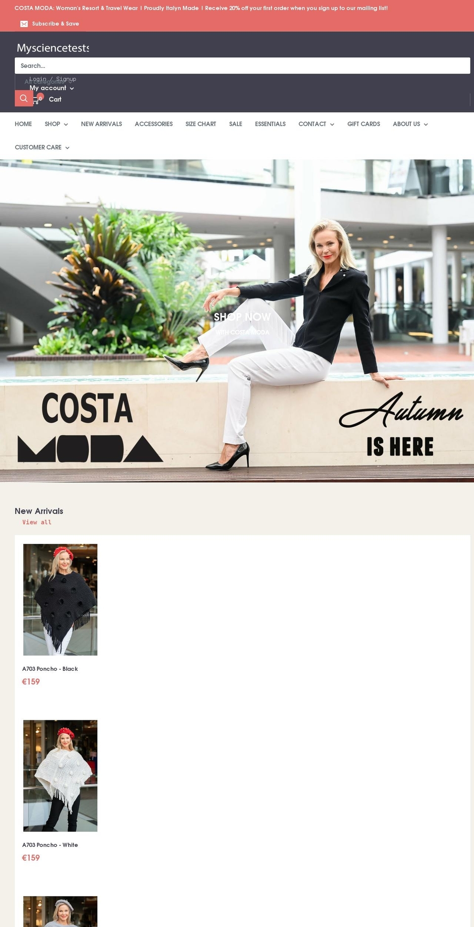Open the shopping cart icon
This screenshot has width=474, height=927.
[x=37, y=99]
